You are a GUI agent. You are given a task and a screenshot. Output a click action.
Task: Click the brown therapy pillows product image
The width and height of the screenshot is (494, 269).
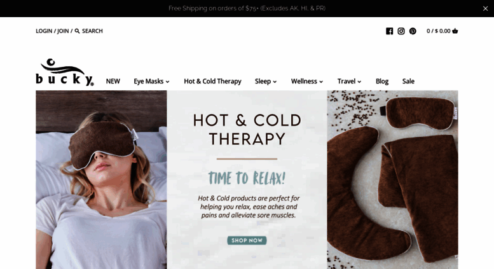click(x=392, y=179)
